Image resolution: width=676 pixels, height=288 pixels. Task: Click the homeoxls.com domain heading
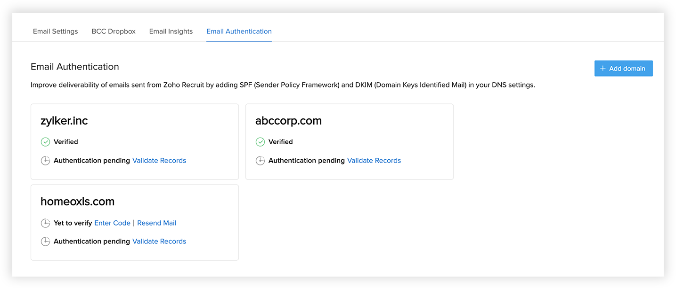tap(77, 202)
